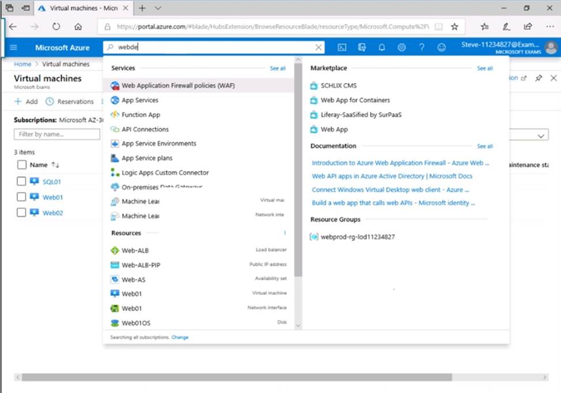Select App Service plans from results
The height and width of the screenshot is (393, 561).
[x=147, y=158]
